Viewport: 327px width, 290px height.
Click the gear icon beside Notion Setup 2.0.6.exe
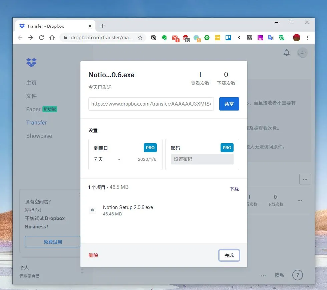point(92,210)
